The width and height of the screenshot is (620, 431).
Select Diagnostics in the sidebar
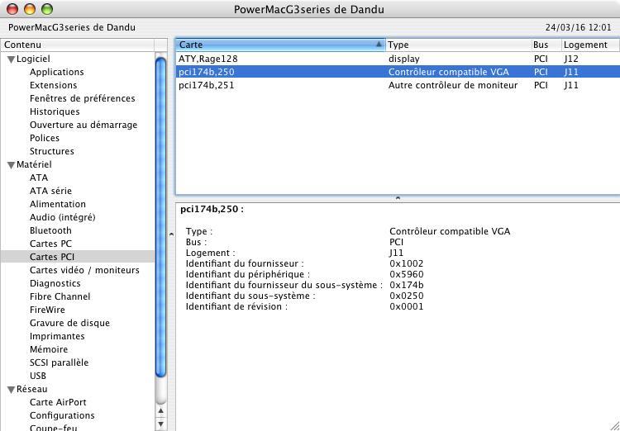click(x=55, y=283)
